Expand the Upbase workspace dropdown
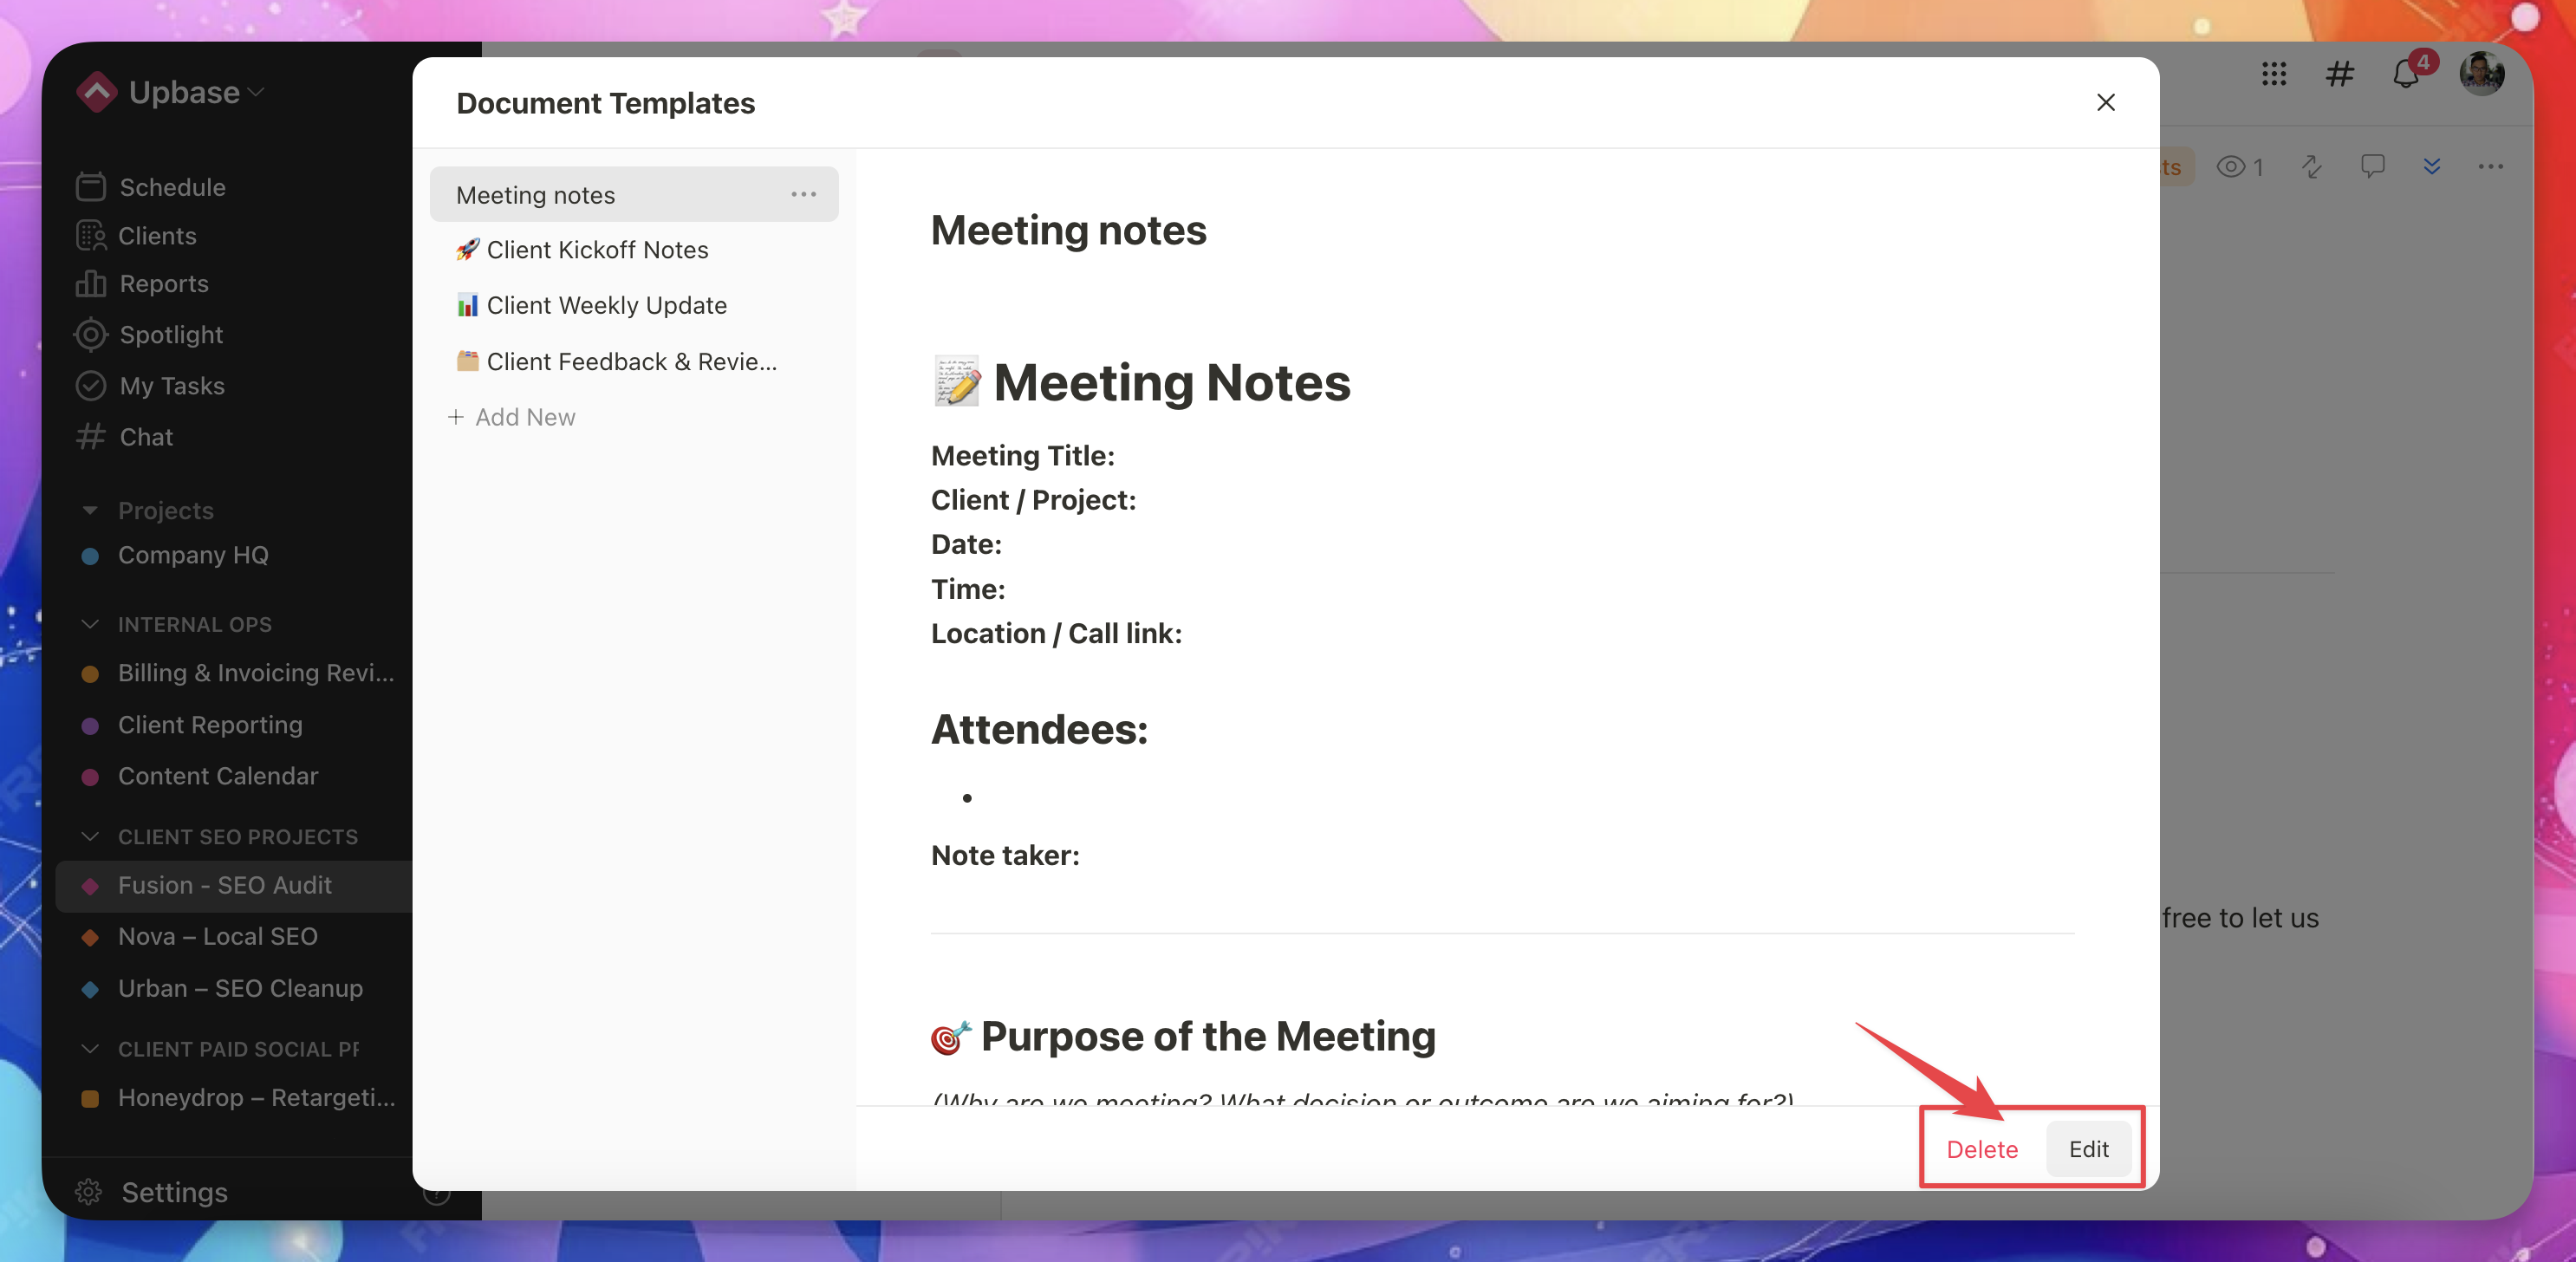Image resolution: width=2576 pixels, height=1262 pixels. click(x=256, y=92)
